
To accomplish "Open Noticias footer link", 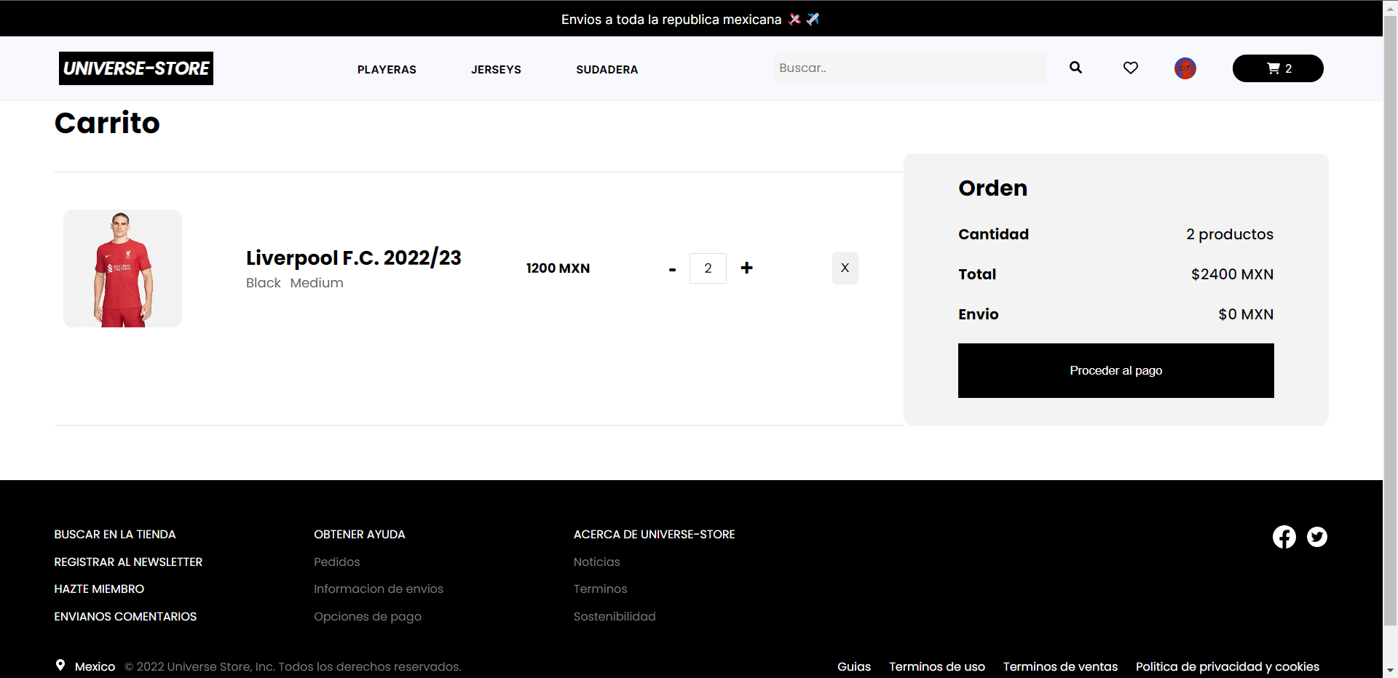I will point(597,562).
